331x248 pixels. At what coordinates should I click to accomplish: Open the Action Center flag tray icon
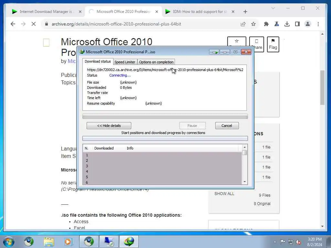point(283,242)
